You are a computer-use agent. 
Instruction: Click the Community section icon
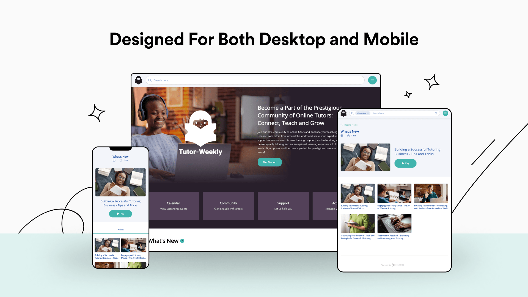[x=228, y=205]
